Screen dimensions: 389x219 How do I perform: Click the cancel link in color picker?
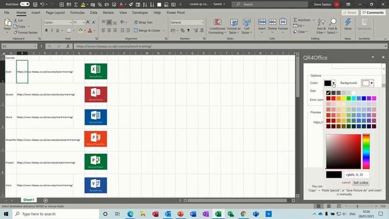[x=346, y=182]
